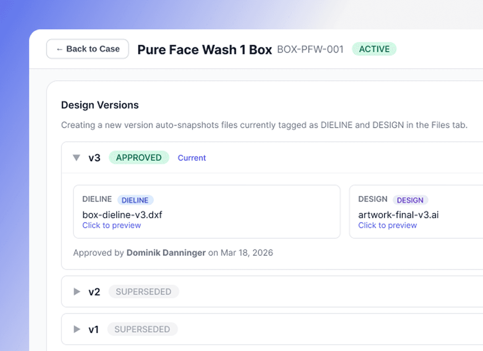Open preview for box-dieline-v3.dxf
The width and height of the screenshot is (483, 351).
tap(111, 225)
